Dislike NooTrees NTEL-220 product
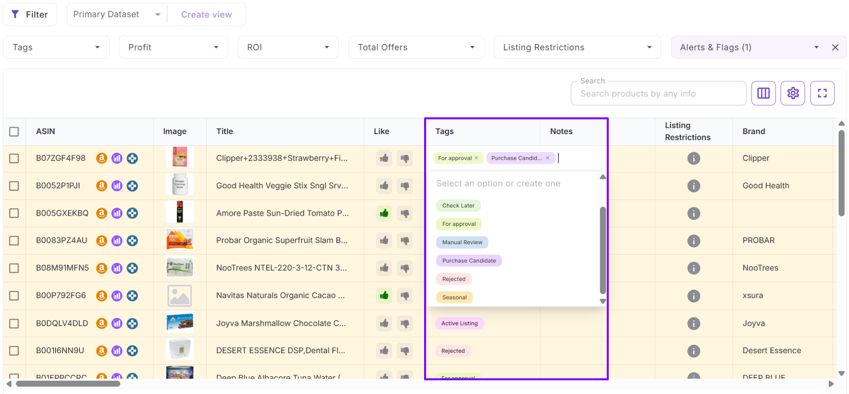The image size is (849, 394). (405, 268)
